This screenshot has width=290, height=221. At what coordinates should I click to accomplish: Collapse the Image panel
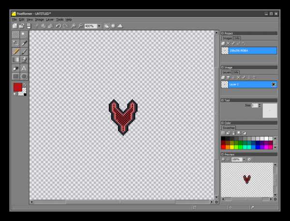222,67
